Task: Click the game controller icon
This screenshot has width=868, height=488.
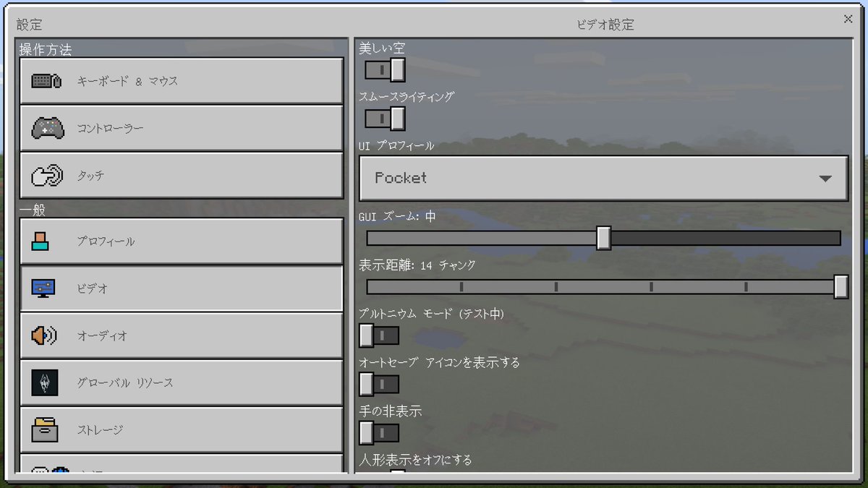Action: click(48, 128)
